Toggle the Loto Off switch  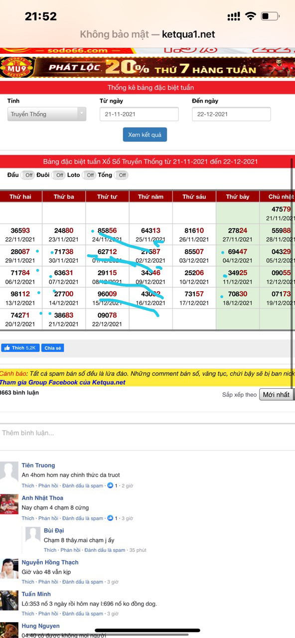point(90,175)
